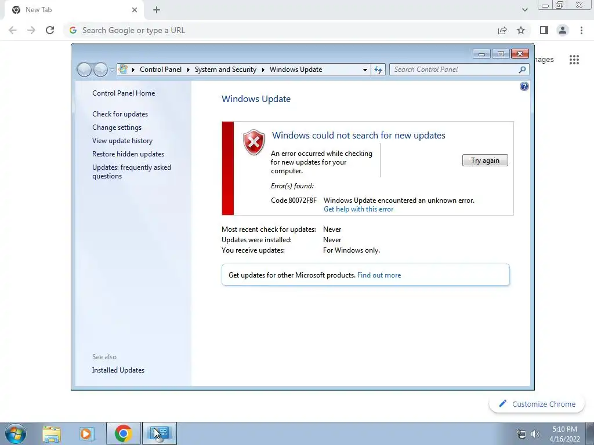The image size is (594, 445).
Task: Launch Windows Media Player from taskbar
Action: [86, 434]
